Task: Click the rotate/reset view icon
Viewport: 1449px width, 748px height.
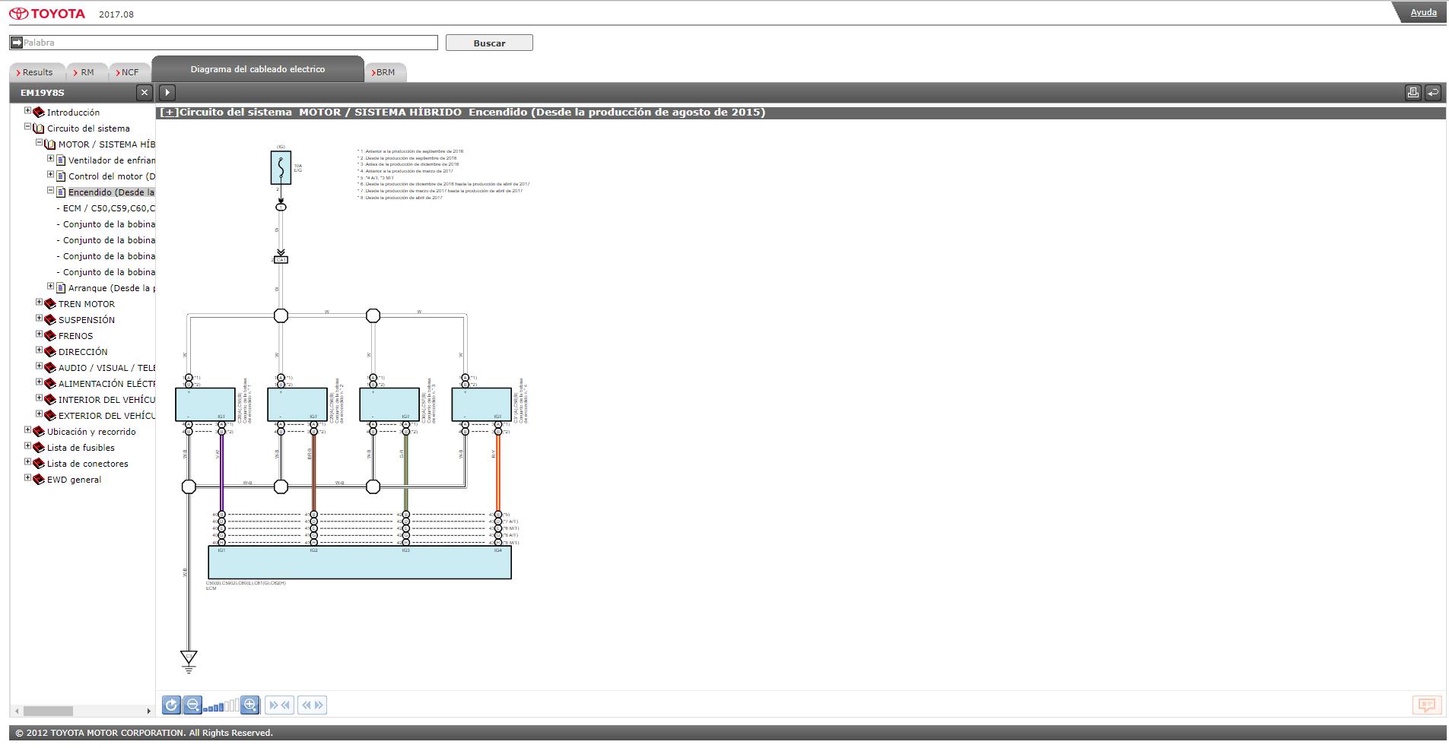Action: 171,705
